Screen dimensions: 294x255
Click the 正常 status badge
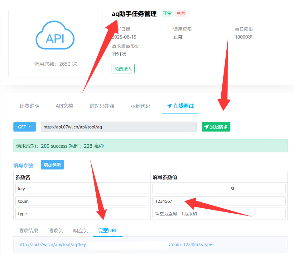click(x=167, y=14)
